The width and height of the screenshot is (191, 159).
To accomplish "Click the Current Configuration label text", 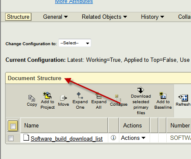I will pyautogui.click(x=35, y=60).
